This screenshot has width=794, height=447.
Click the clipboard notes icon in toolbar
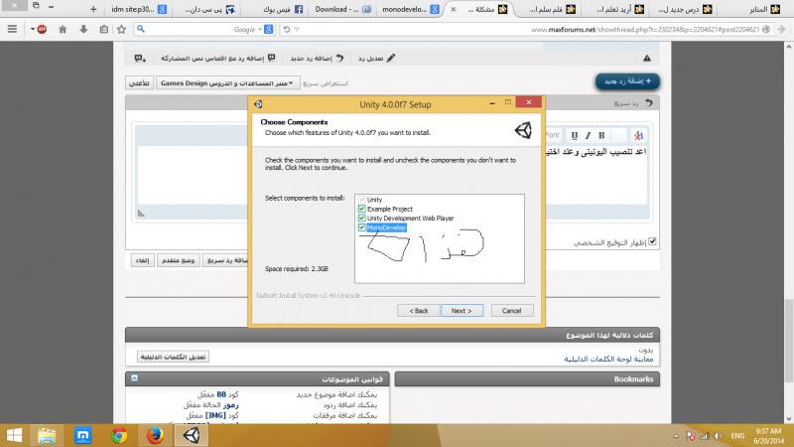click(104, 30)
